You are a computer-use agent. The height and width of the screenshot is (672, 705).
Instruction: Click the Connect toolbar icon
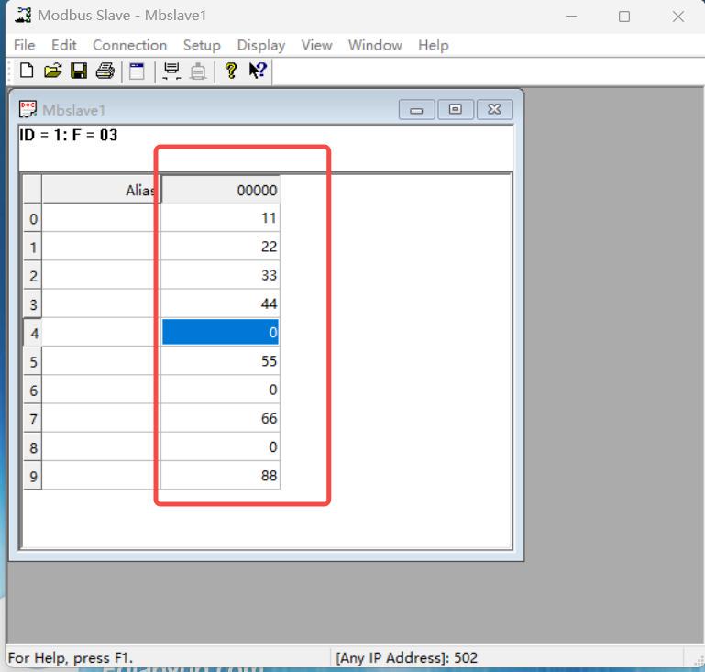click(x=171, y=71)
